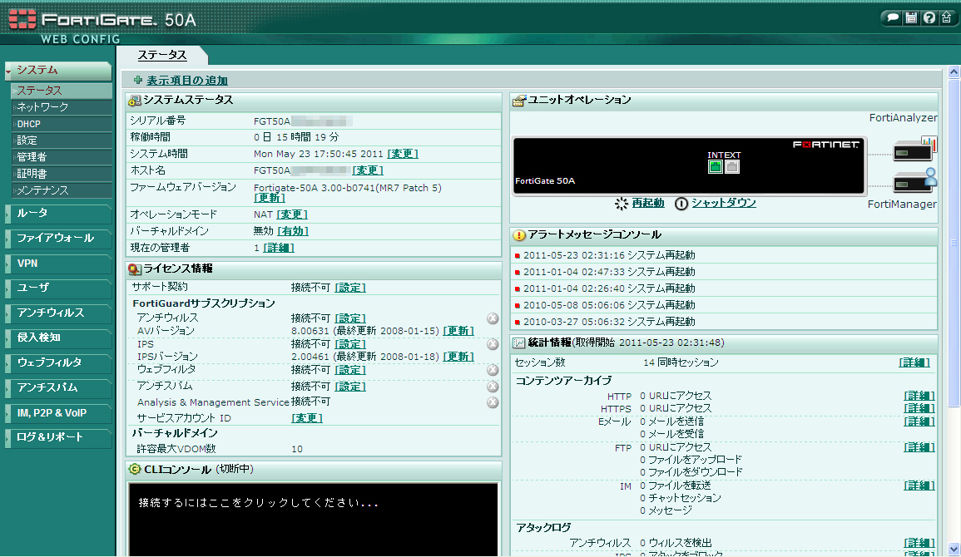Image resolution: width=961 pixels, height=557 pixels.
Task: Click 更新 under firmware version
Action: pyautogui.click(x=270, y=198)
